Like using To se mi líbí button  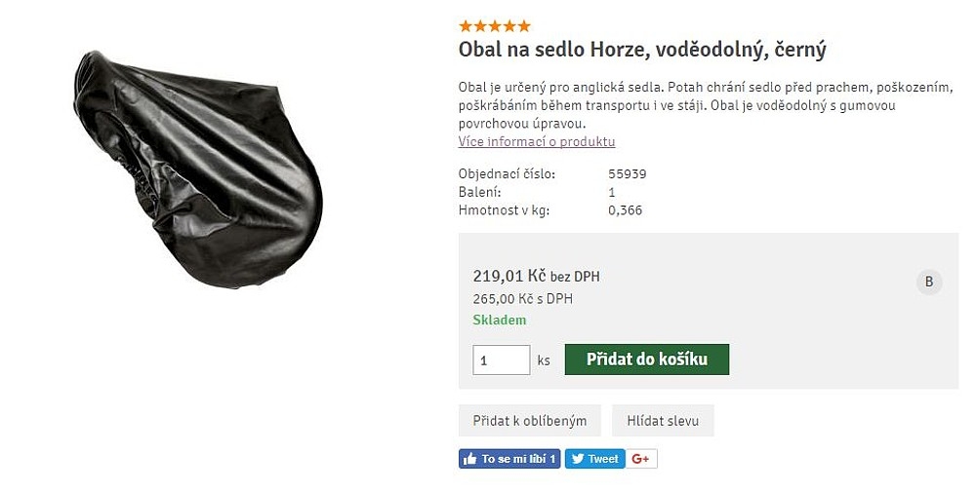click(x=509, y=459)
